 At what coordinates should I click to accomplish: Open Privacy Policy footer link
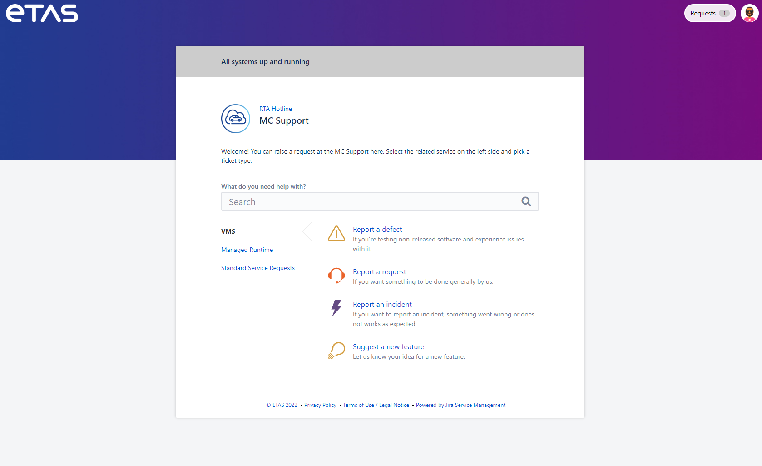coord(320,405)
